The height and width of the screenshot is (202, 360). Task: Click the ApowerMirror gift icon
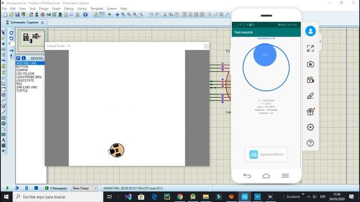[310, 112]
